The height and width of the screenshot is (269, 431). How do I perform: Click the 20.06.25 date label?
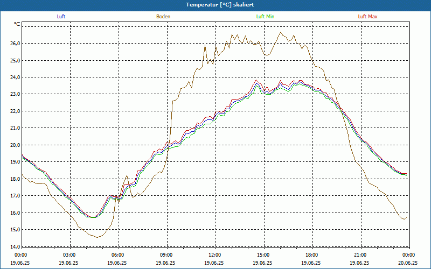[408, 263]
